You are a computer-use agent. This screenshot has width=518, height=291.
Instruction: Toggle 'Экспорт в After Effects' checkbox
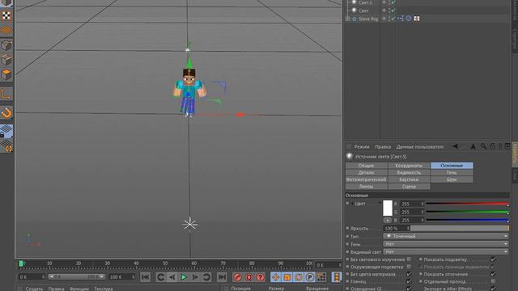click(493, 289)
